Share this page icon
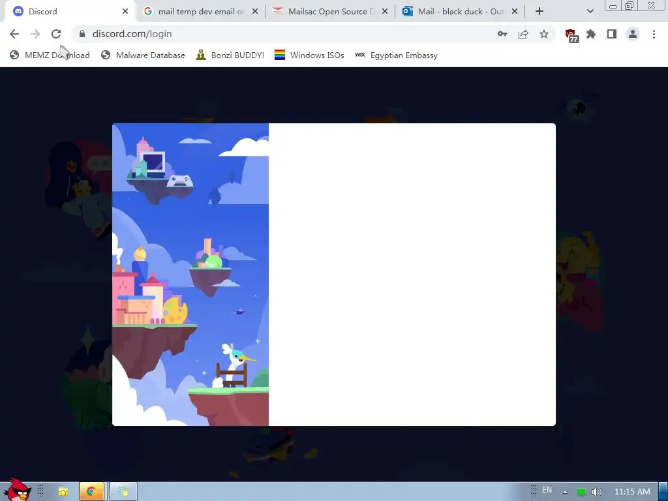Screen dimensions: 668x501 pyautogui.click(x=523, y=34)
